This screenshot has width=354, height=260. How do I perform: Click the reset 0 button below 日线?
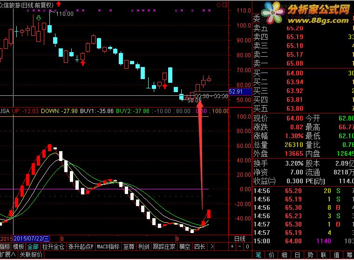pos(247,247)
